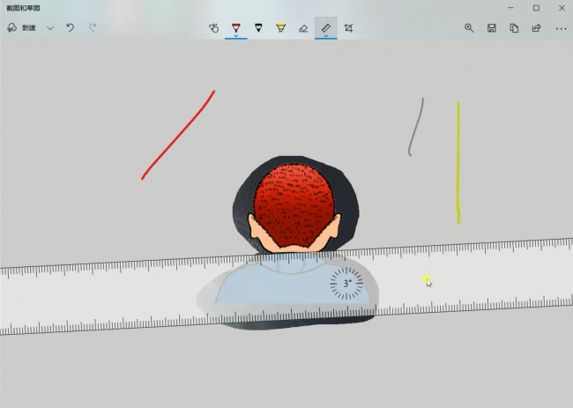Close the Snip & Sketch window
This screenshot has width=573, height=408.
pyautogui.click(x=562, y=8)
